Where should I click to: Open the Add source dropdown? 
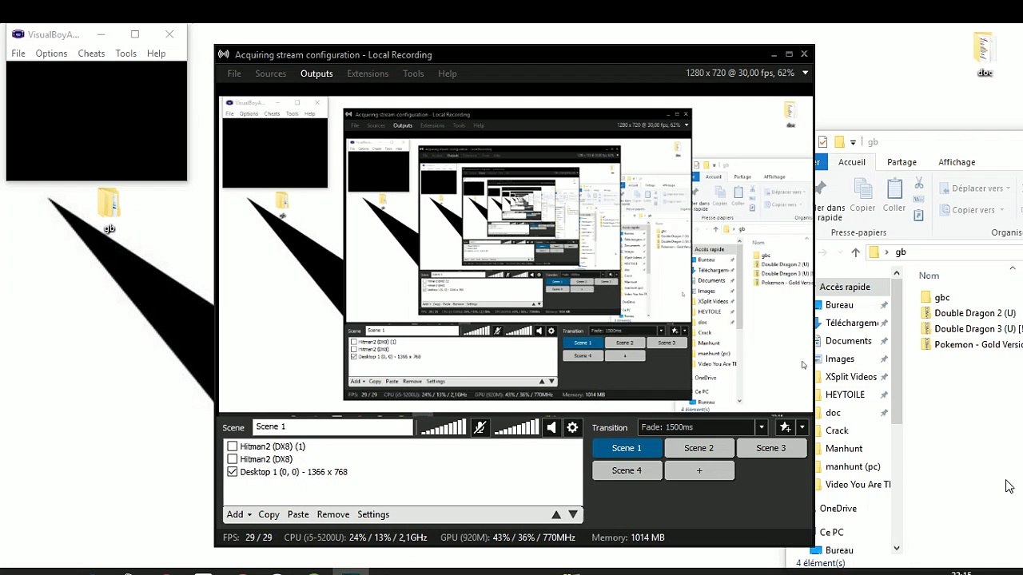[239, 515]
